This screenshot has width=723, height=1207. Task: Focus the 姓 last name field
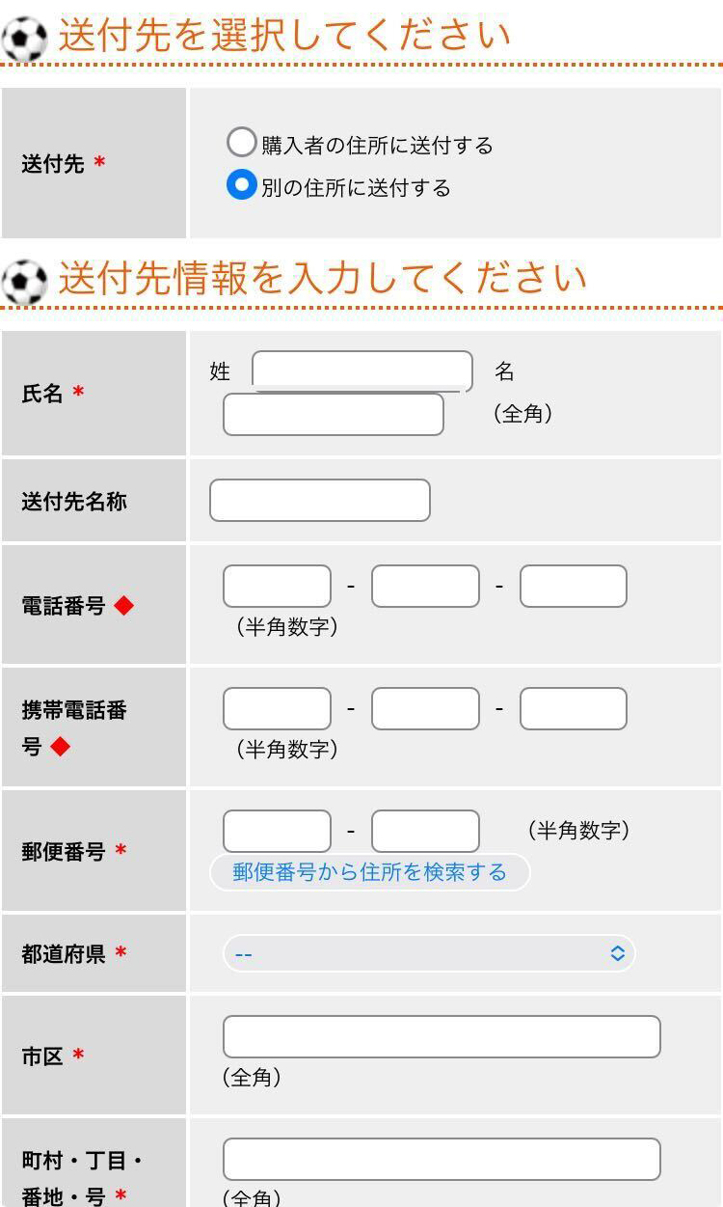pyautogui.click(x=361, y=370)
